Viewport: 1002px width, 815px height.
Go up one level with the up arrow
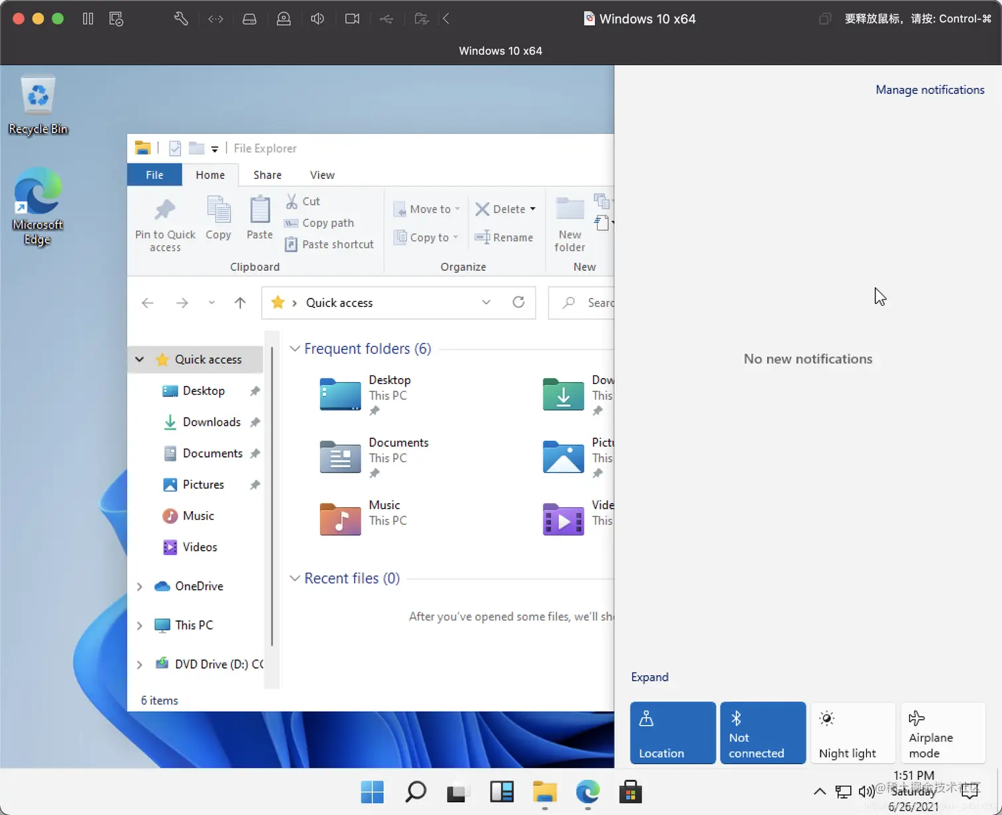point(240,303)
